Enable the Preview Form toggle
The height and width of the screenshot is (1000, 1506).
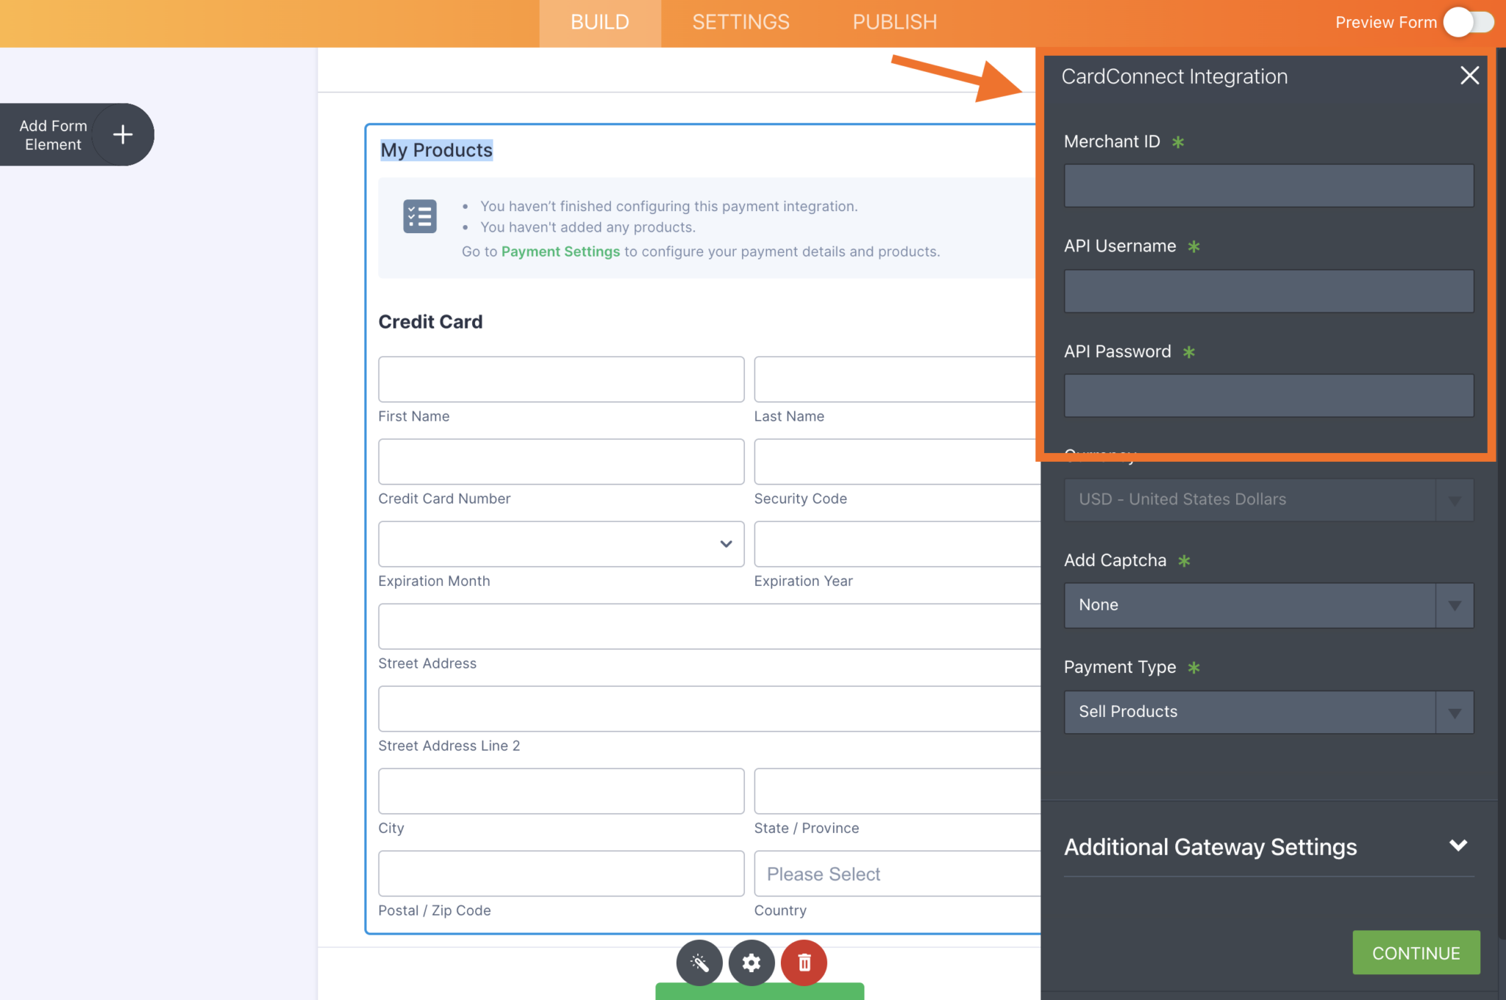click(x=1468, y=22)
